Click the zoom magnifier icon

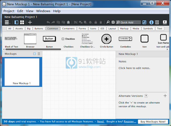point(108,22)
